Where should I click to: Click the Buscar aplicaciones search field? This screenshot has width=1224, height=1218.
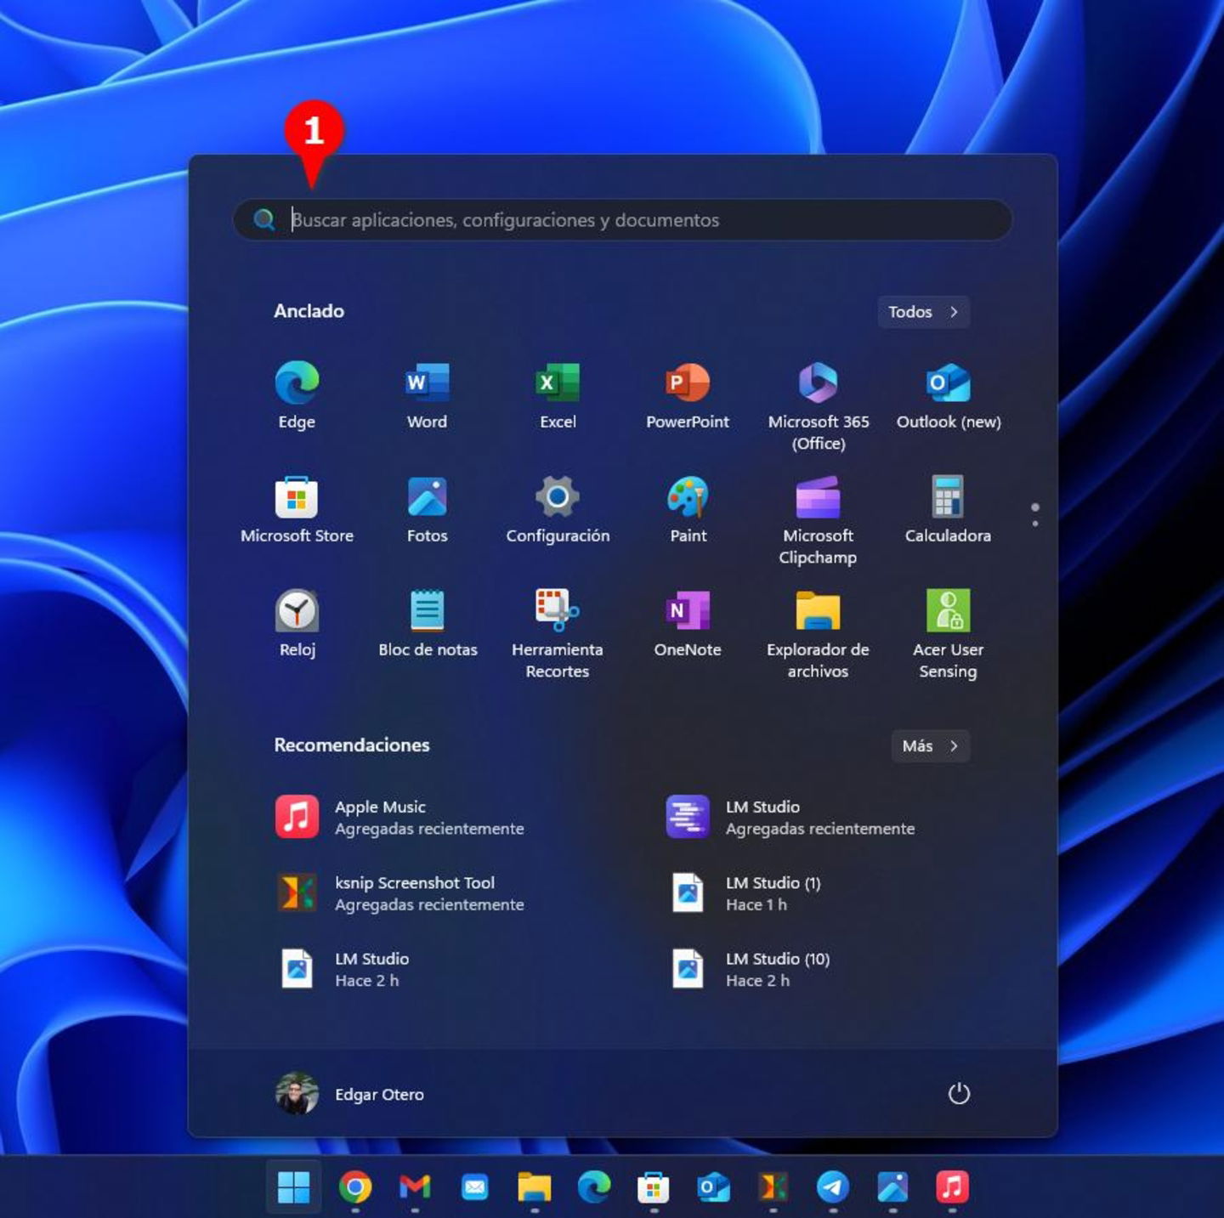tap(622, 220)
